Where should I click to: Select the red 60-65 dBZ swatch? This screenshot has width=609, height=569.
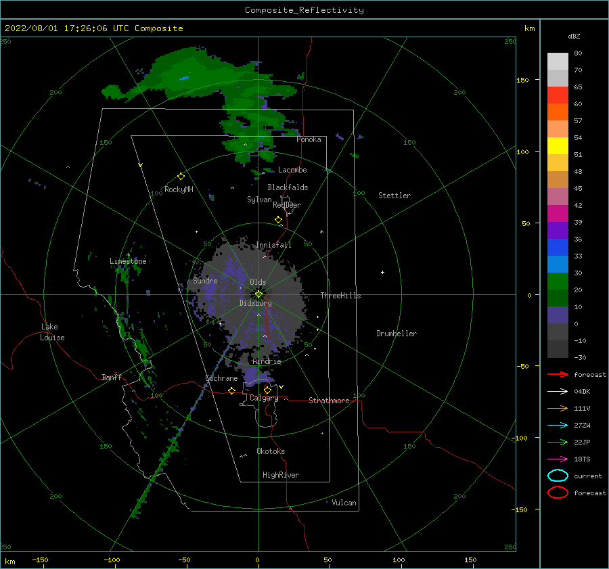pos(558,95)
